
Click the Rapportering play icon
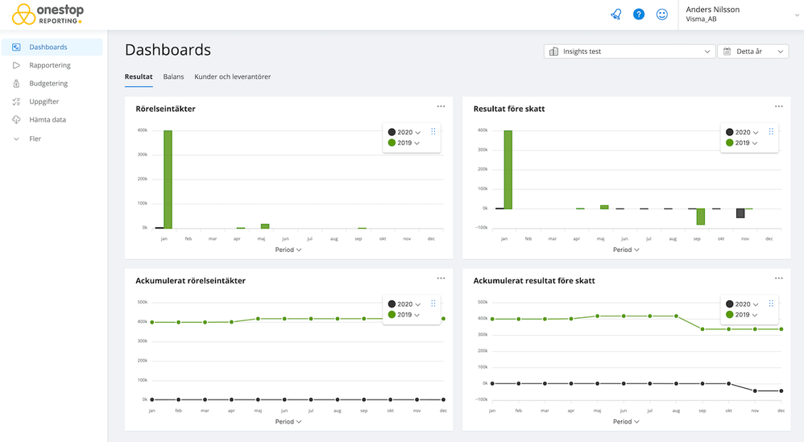[16, 65]
